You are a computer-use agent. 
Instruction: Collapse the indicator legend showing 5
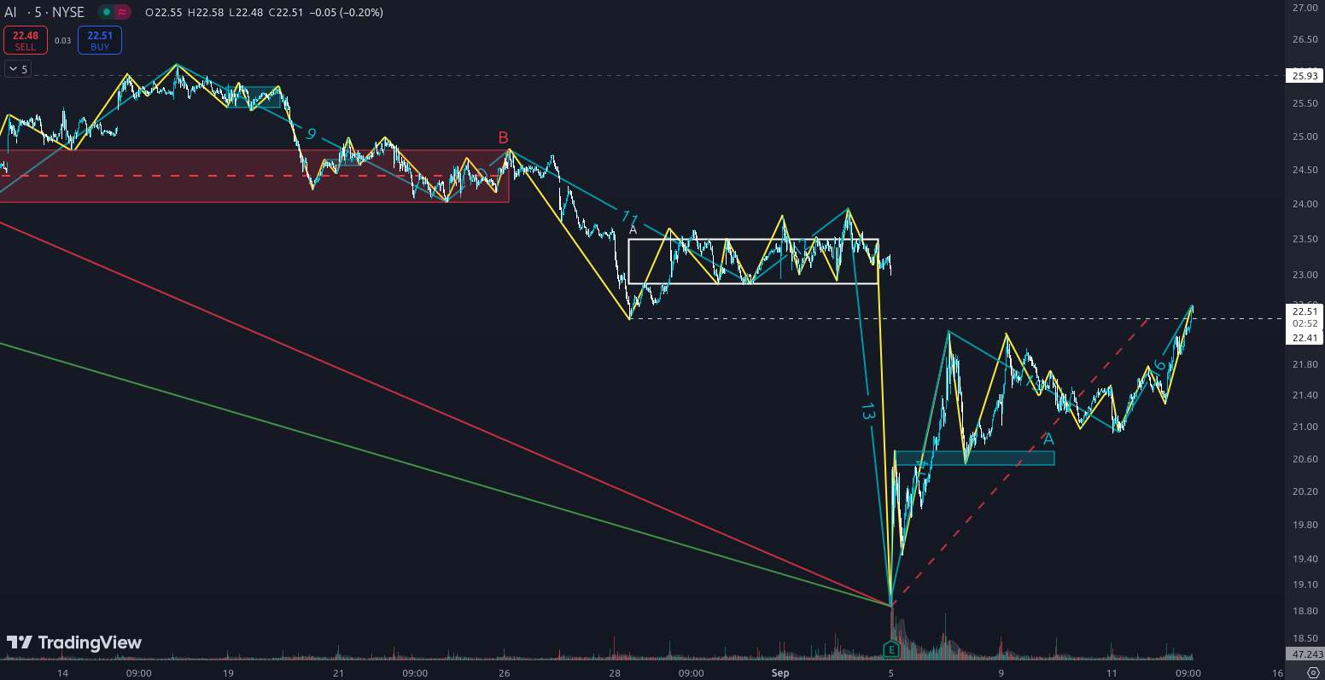click(x=17, y=69)
